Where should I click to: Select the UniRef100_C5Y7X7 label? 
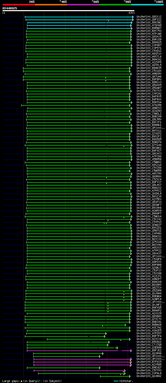click(x=149, y=91)
